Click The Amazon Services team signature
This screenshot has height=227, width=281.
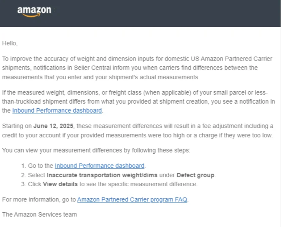point(40,214)
